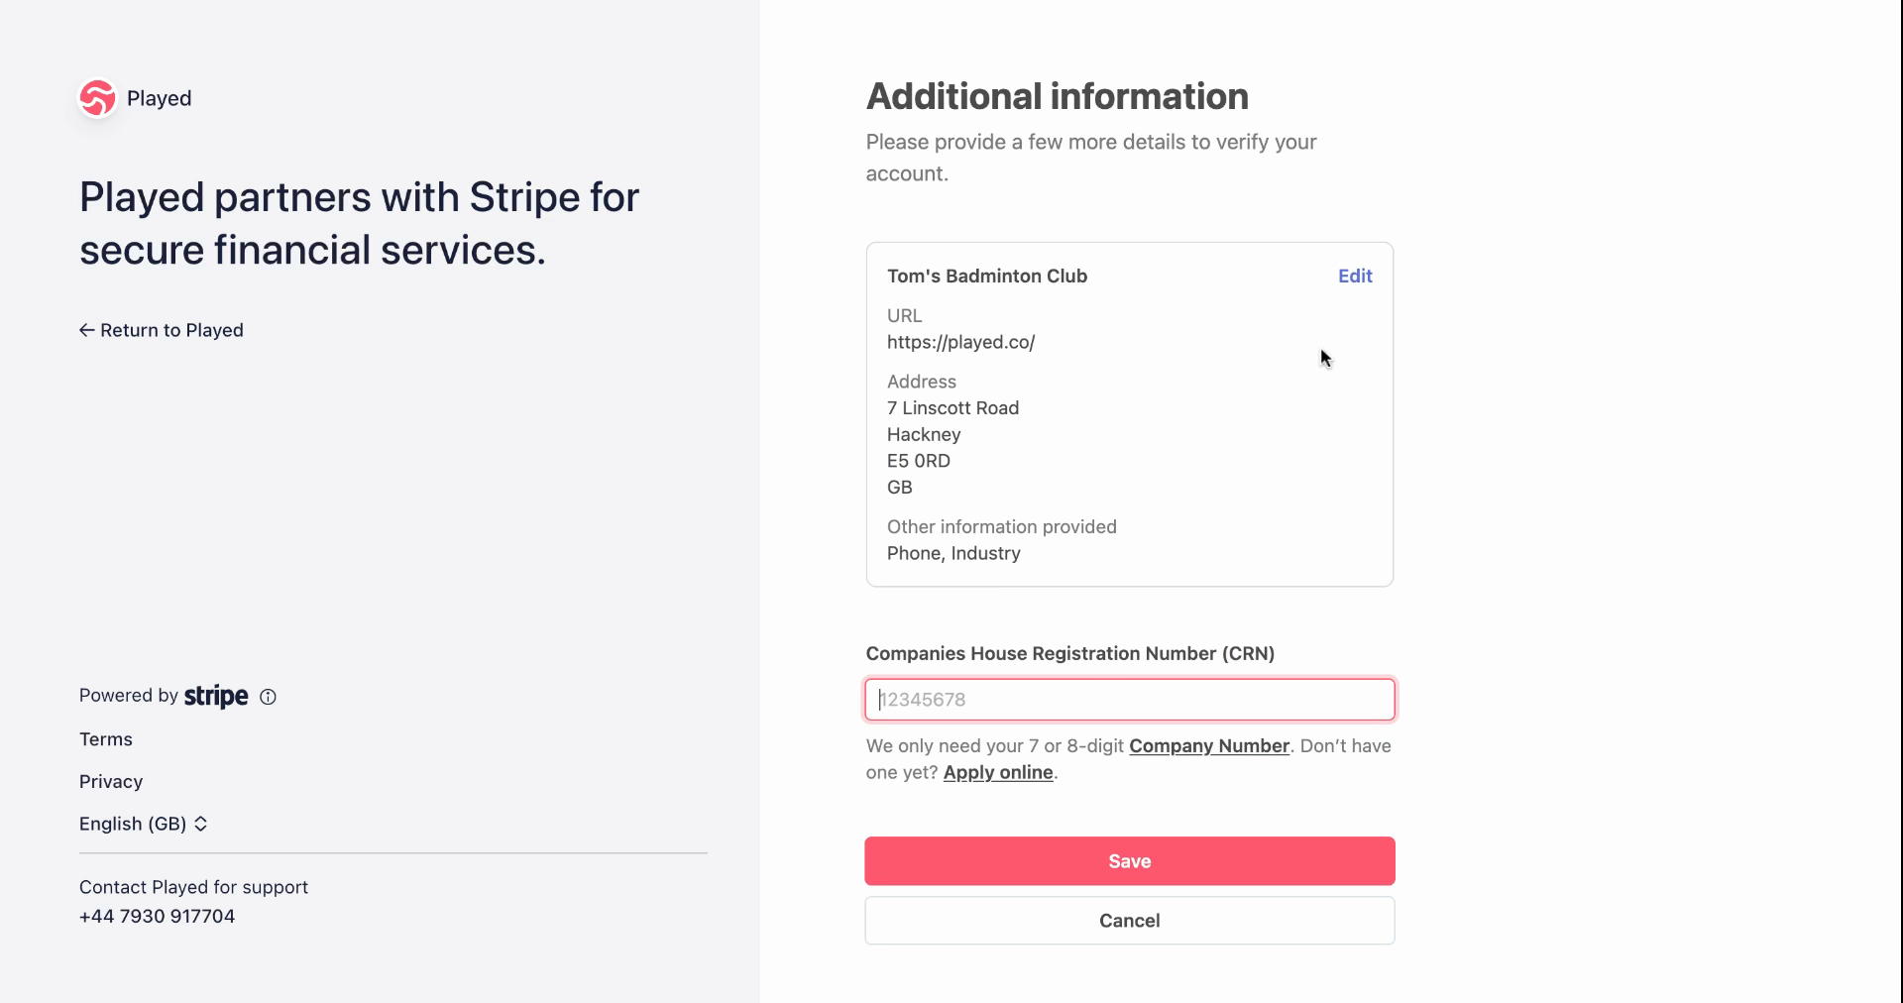This screenshot has height=1003, width=1903.
Task: Click the language selector chevron arrows
Action: [201, 824]
